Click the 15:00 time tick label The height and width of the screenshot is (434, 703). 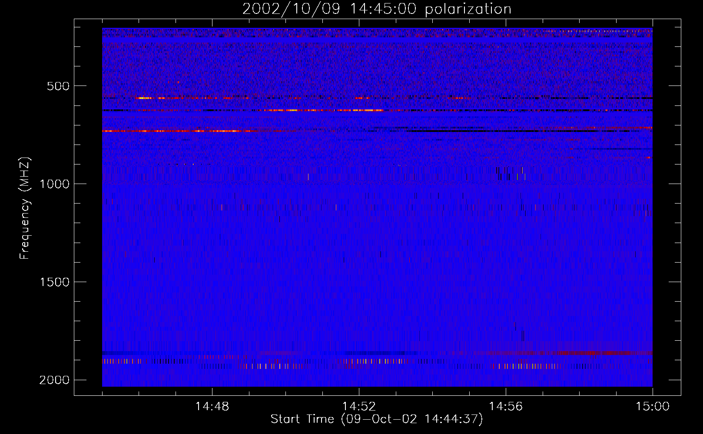pyautogui.click(x=653, y=407)
